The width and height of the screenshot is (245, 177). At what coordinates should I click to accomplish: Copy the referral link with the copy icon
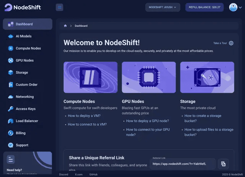(223, 164)
